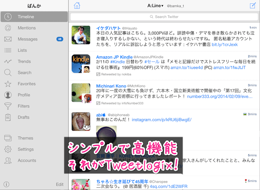Open the Settings gear icon
Viewport: 260px width, 190px height.
pos(8,149)
